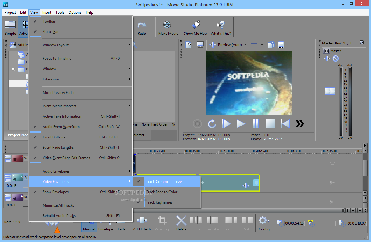
Task: Open the Insert menu
Action: coord(47,12)
